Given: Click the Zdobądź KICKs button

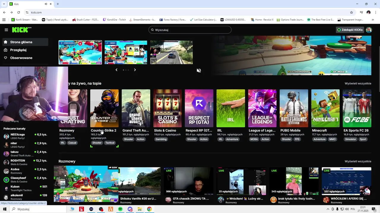Looking at the screenshot, I should [350, 30].
